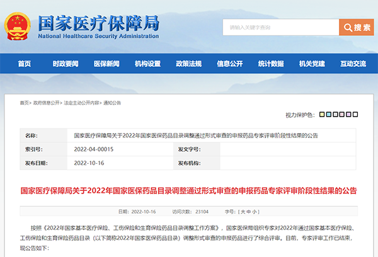Viewport: 378px width, 257px height.
Task: Select the white eye-protection color swatch
Action: (355, 115)
